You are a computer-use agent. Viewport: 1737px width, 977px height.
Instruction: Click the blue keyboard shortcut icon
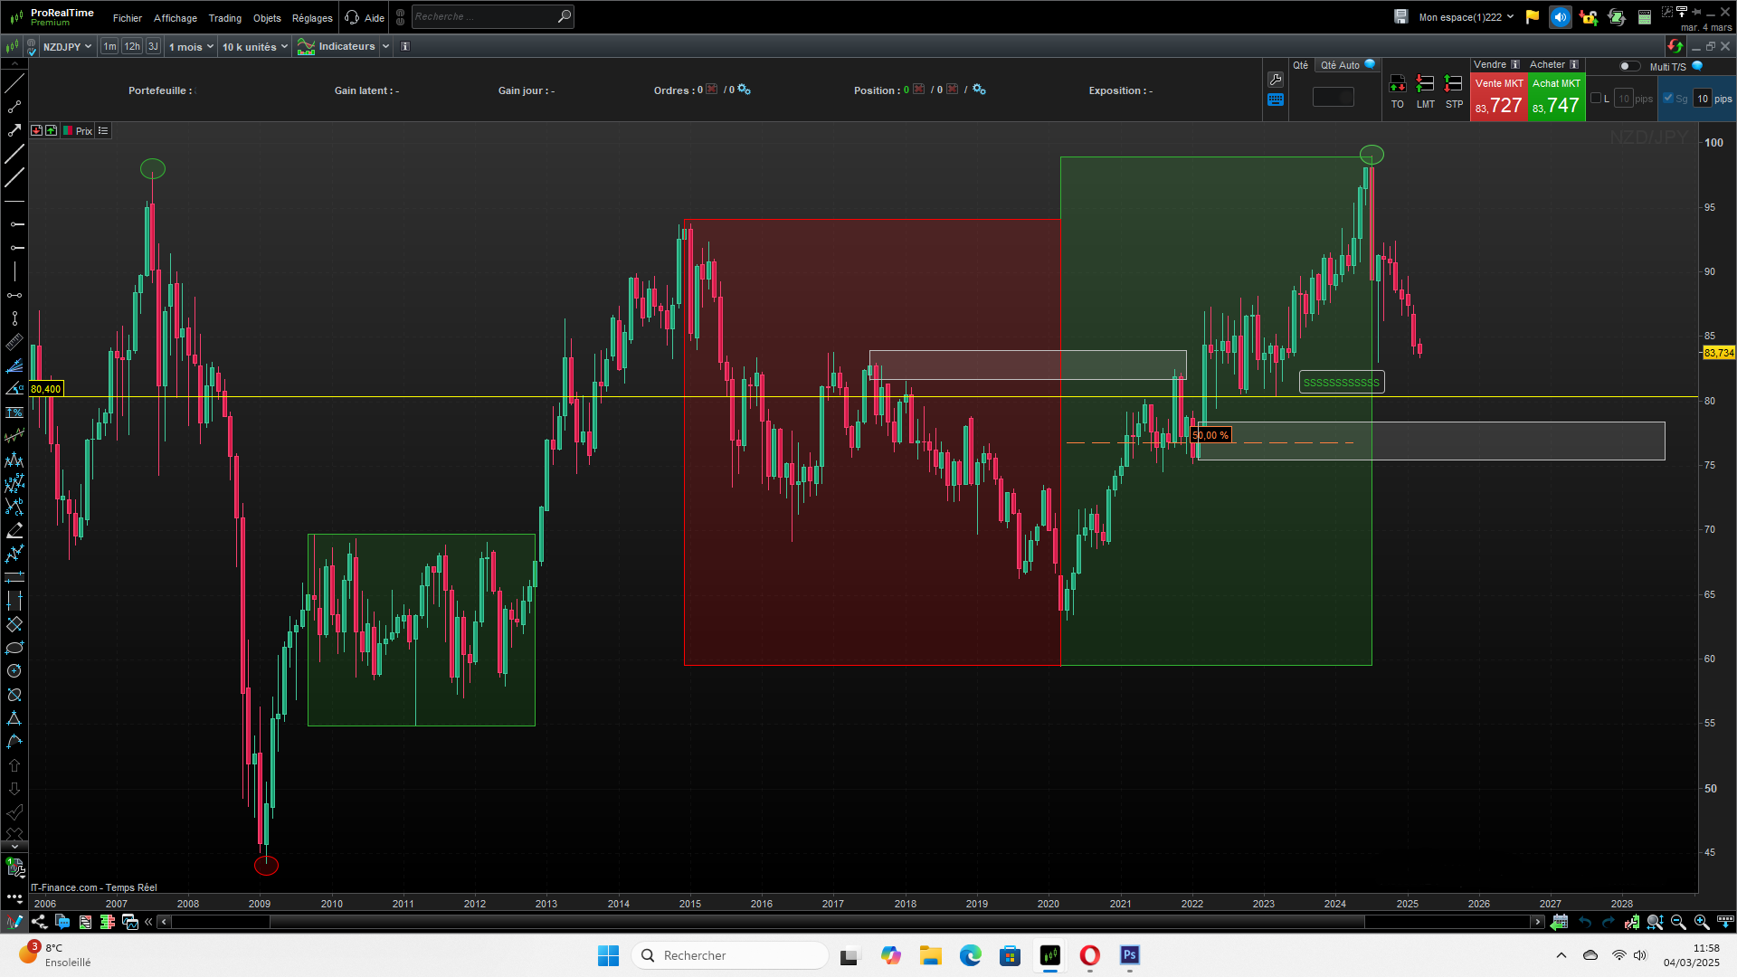point(1276,100)
